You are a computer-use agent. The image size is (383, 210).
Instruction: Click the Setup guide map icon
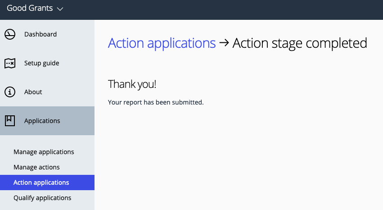tap(10, 63)
